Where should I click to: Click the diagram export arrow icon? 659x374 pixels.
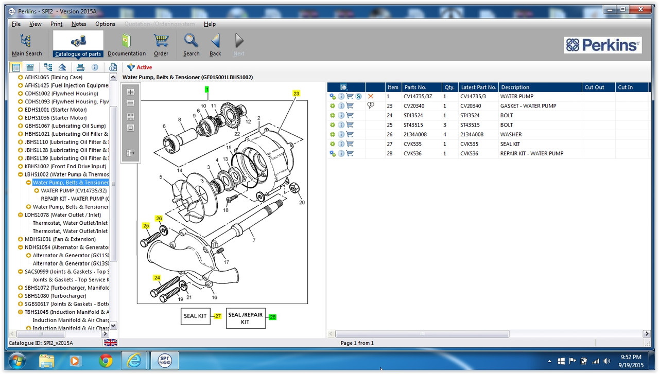tap(130, 153)
